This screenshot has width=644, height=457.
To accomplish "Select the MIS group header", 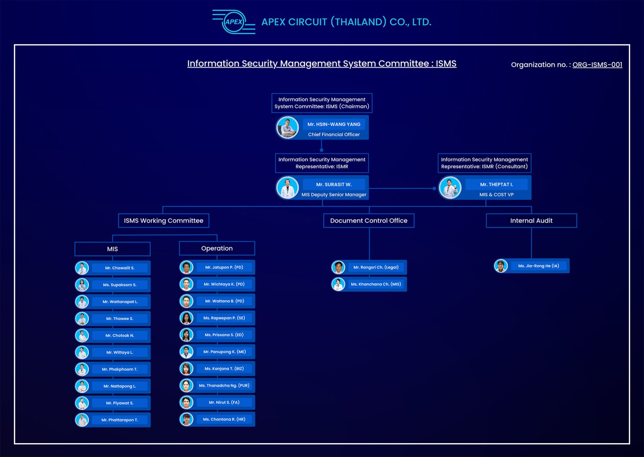I will [x=112, y=249].
